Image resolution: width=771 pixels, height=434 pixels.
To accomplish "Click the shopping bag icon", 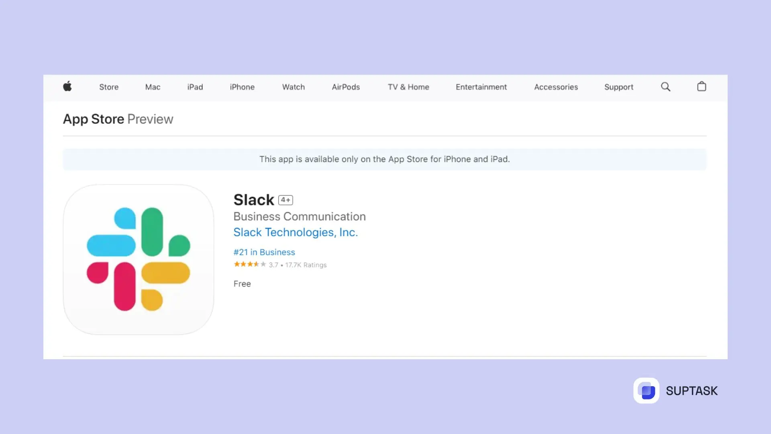I will click(x=702, y=87).
